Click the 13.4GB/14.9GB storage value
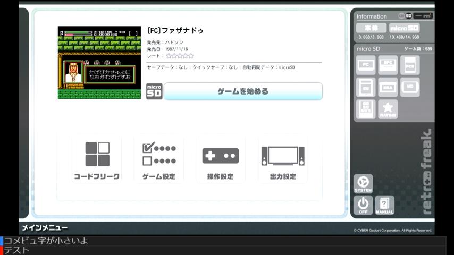 pyautogui.click(x=404, y=37)
